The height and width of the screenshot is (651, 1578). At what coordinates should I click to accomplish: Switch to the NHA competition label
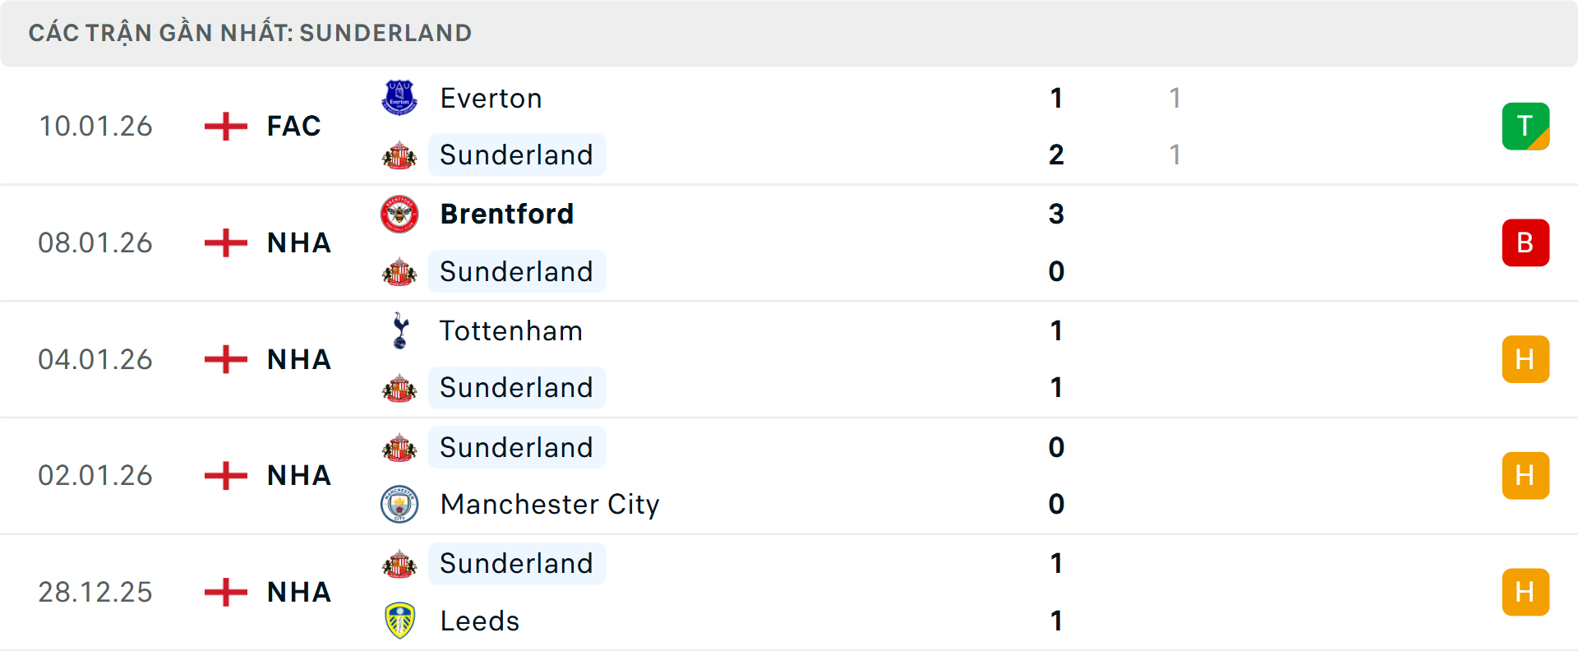298,242
